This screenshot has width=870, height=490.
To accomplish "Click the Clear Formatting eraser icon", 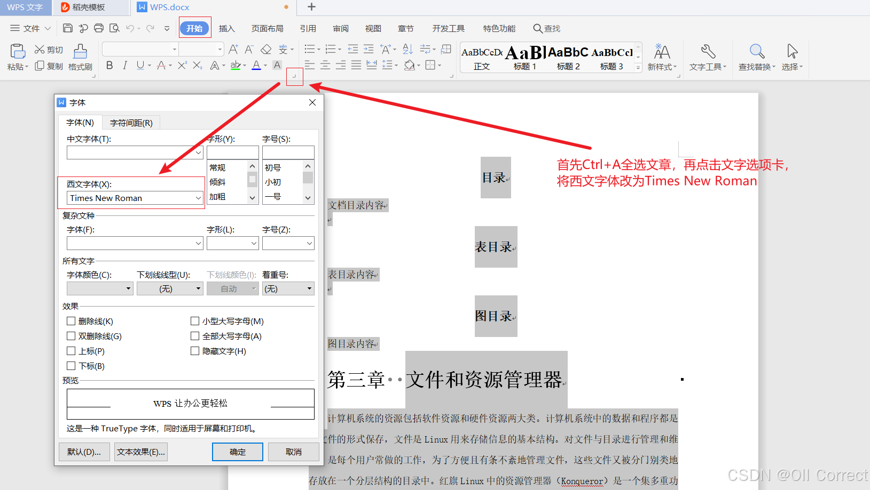I will click(266, 49).
